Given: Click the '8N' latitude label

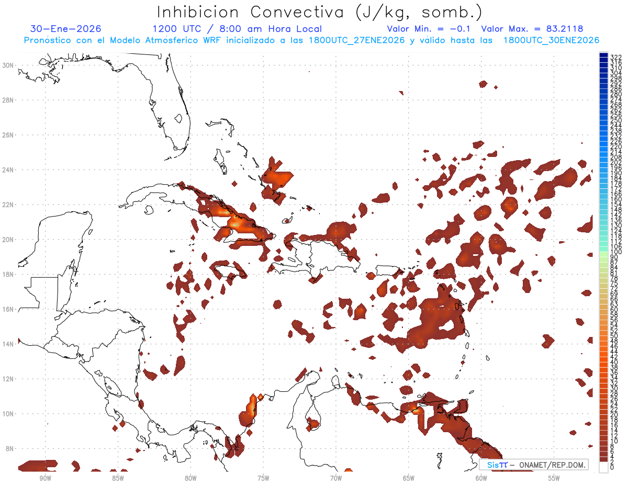Looking at the screenshot, I should tap(10, 449).
